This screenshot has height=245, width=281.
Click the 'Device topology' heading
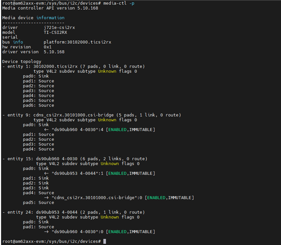coord(22,62)
